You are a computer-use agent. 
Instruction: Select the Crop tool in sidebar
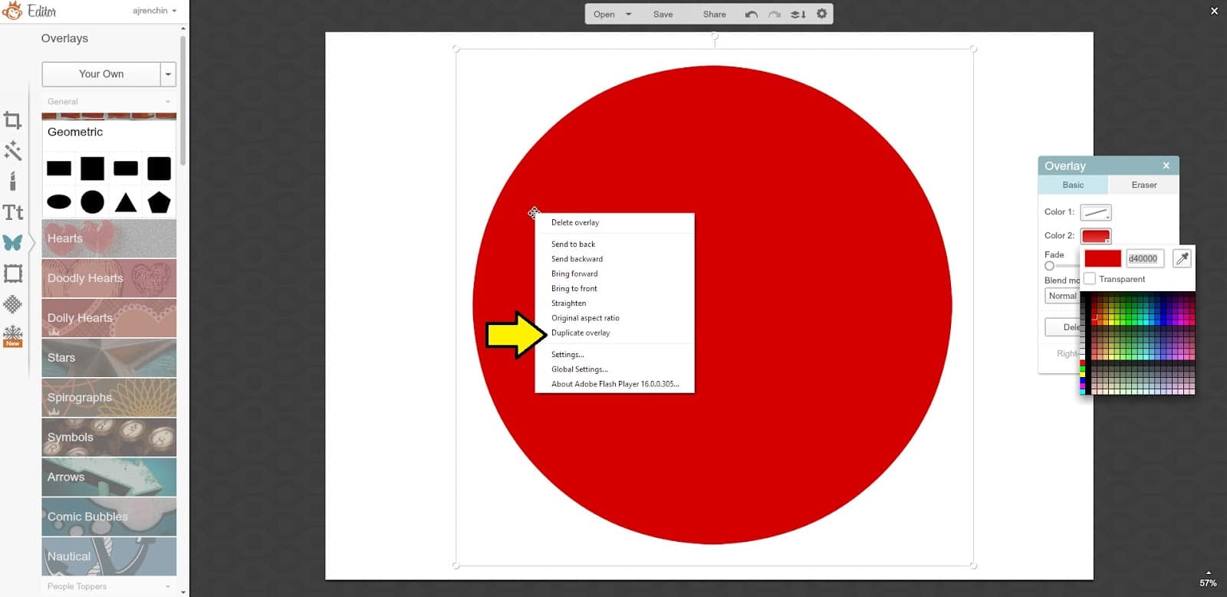pyautogui.click(x=12, y=120)
